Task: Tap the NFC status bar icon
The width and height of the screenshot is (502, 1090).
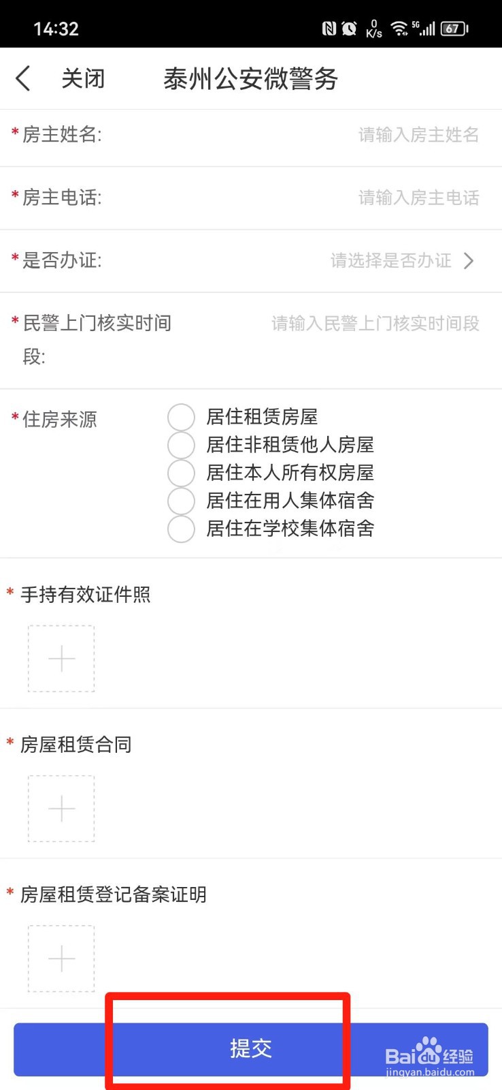Action: tap(329, 29)
